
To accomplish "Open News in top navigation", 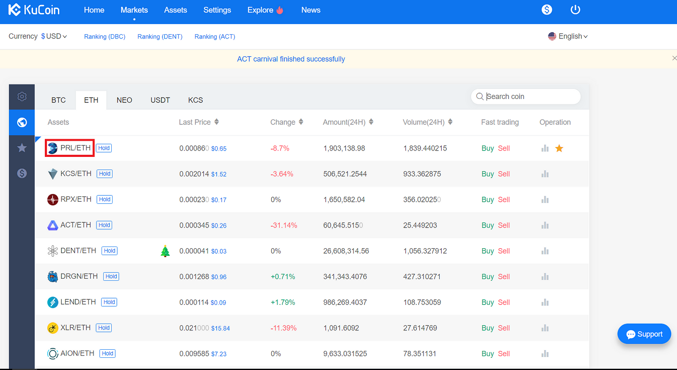I will (x=311, y=10).
